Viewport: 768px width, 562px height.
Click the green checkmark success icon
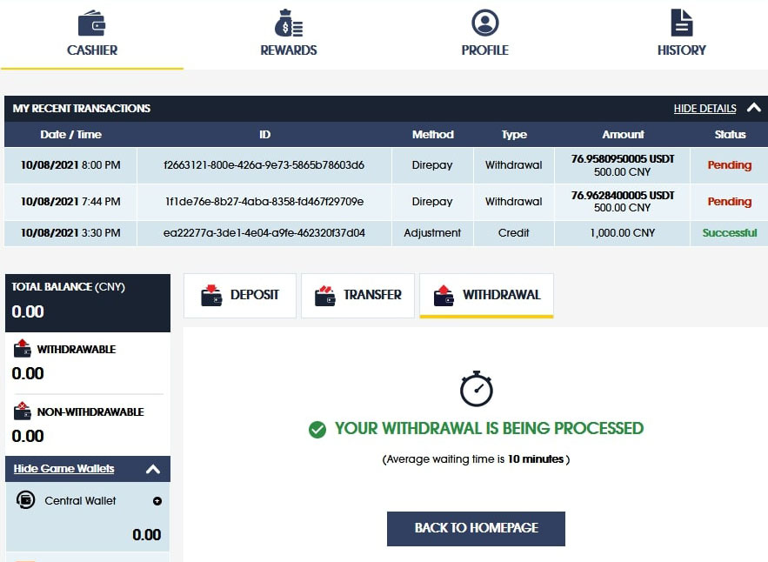click(x=317, y=429)
